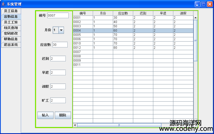Select table row 0008
Screen dimensions: 214x134
tap(133, 56)
